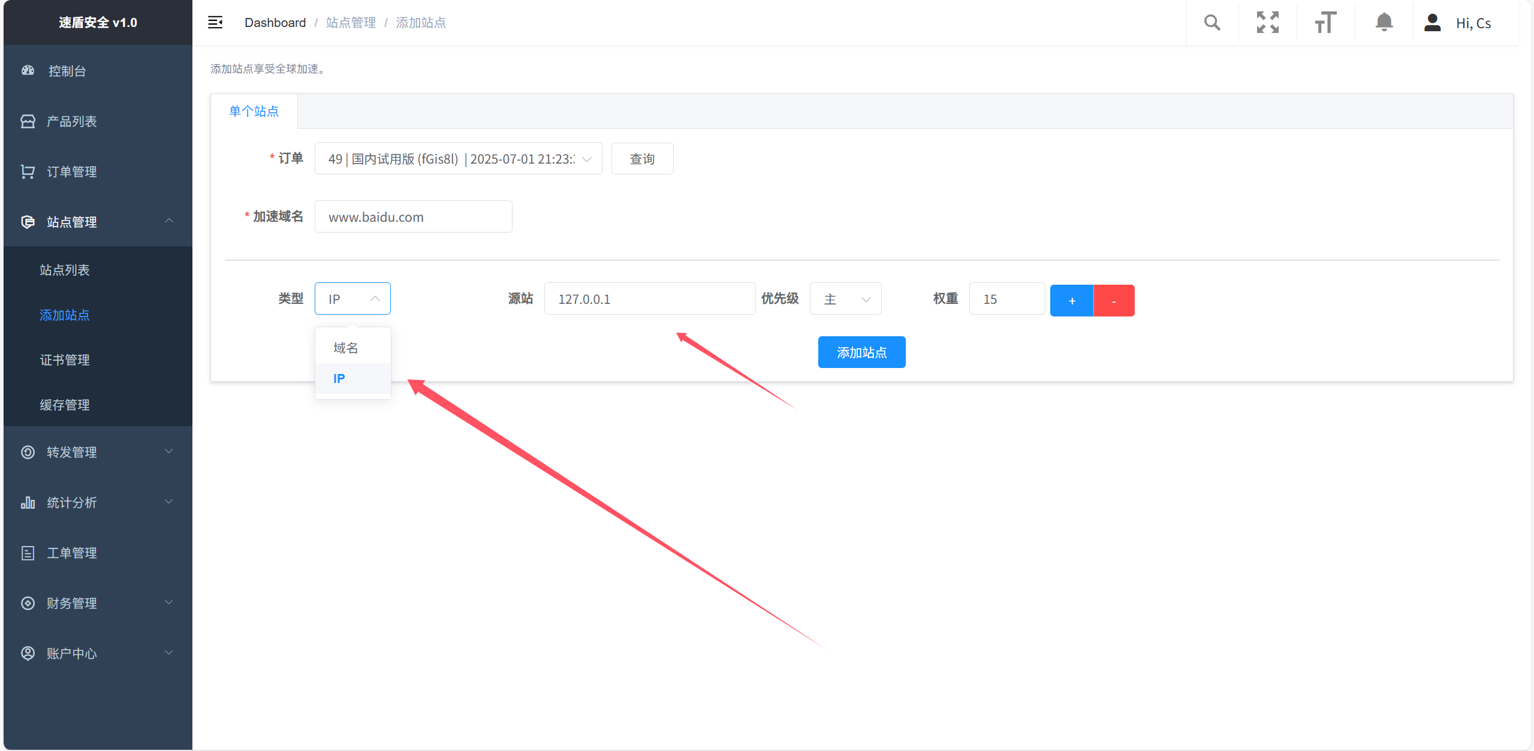Open the 订单 selection dropdown

458,159
